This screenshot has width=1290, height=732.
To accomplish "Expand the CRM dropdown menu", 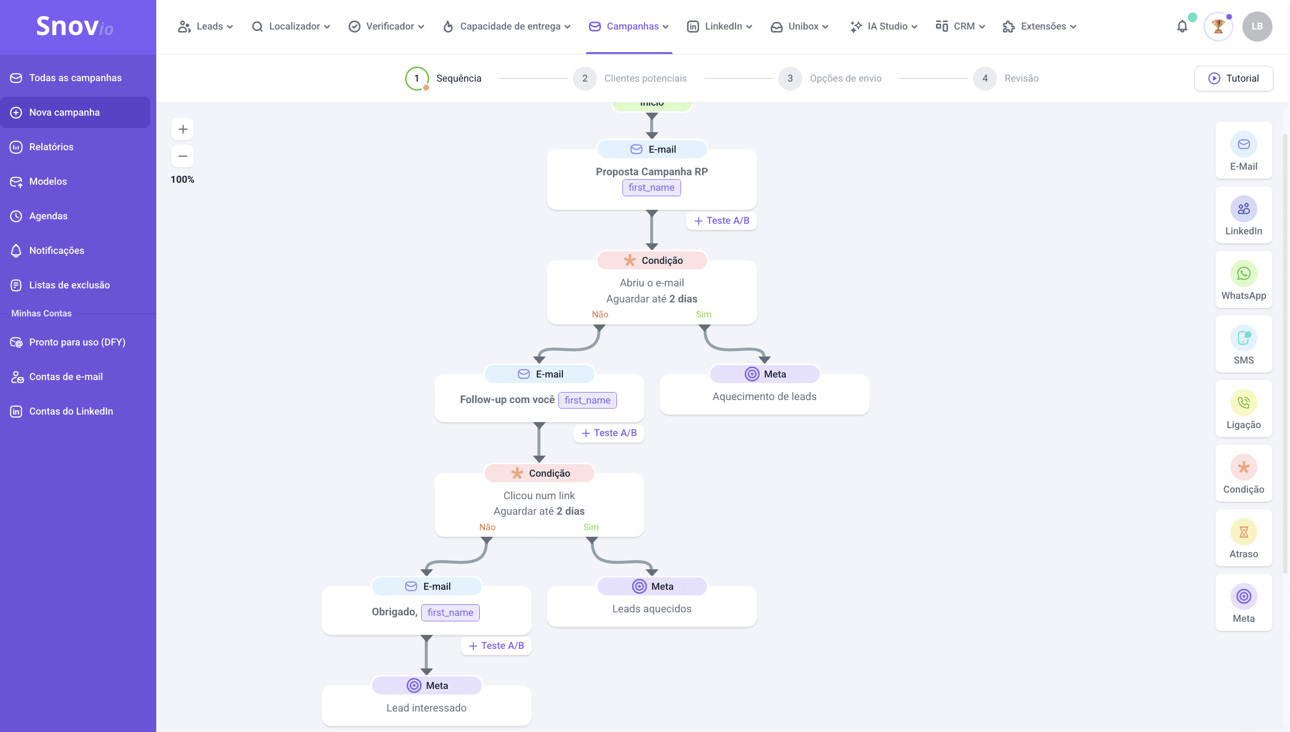I will pyautogui.click(x=959, y=27).
